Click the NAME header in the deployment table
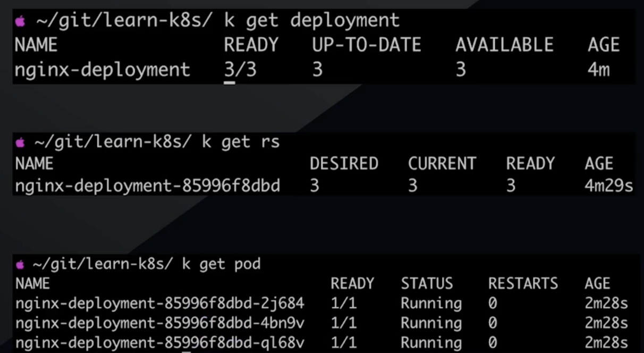644x353 pixels. pos(36,45)
